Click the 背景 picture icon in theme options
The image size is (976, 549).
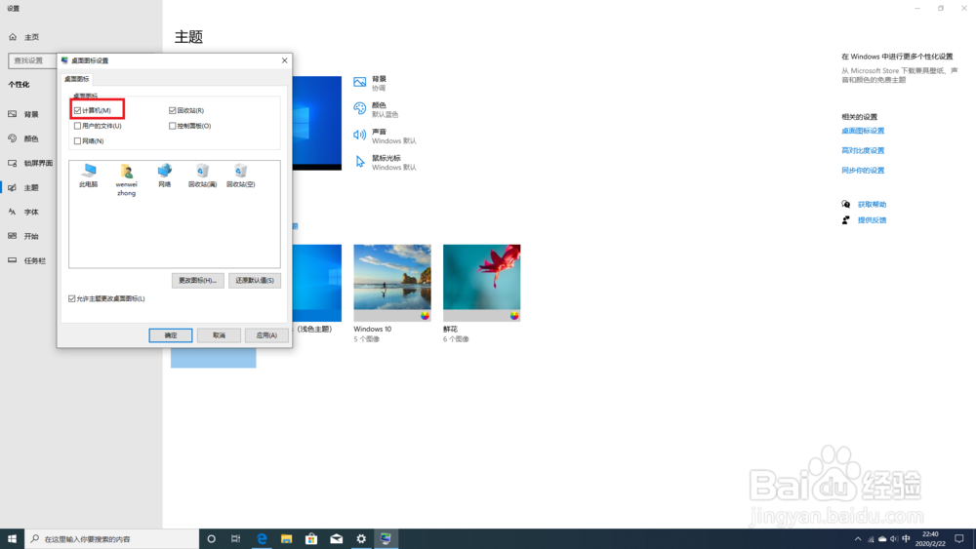pyautogui.click(x=360, y=82)
